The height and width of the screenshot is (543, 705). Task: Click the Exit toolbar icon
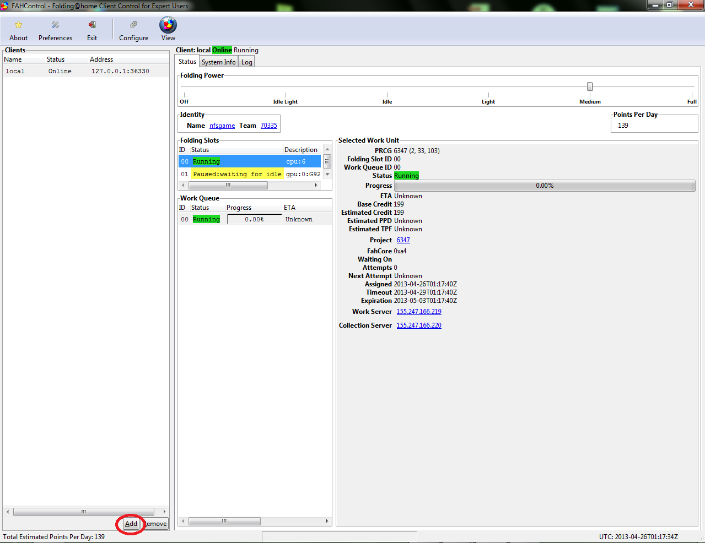coord(92,25)
